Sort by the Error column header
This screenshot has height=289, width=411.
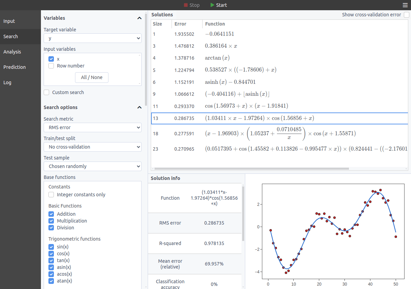tap(180, 24)
